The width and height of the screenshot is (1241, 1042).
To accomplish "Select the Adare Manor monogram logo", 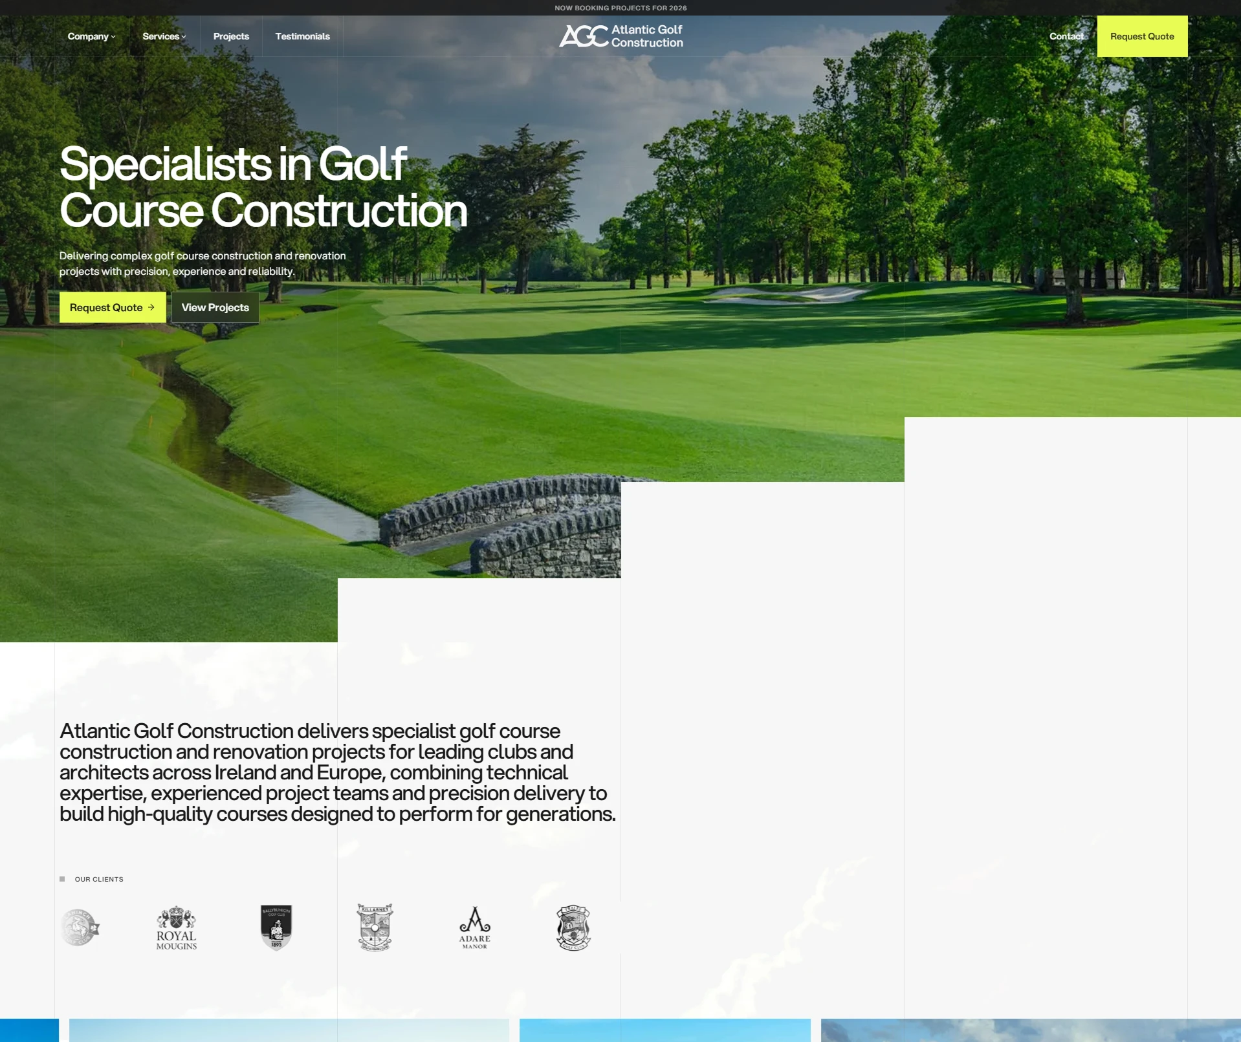I will point(474,928).
